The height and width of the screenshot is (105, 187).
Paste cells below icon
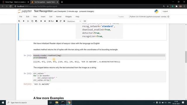(x=36, y=21)
